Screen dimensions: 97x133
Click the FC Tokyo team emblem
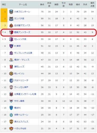(11, 46)
